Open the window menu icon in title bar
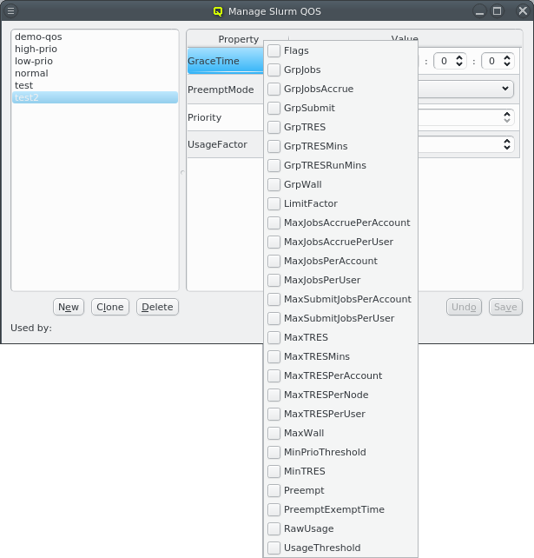534x558 pixels. tap(11, 11)
